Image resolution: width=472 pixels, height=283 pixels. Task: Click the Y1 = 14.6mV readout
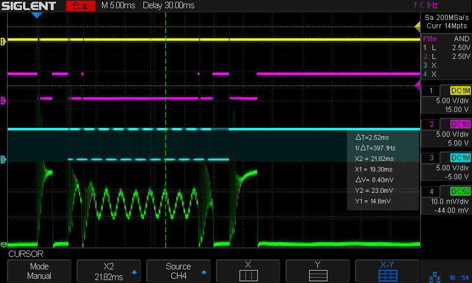point(373,201)
